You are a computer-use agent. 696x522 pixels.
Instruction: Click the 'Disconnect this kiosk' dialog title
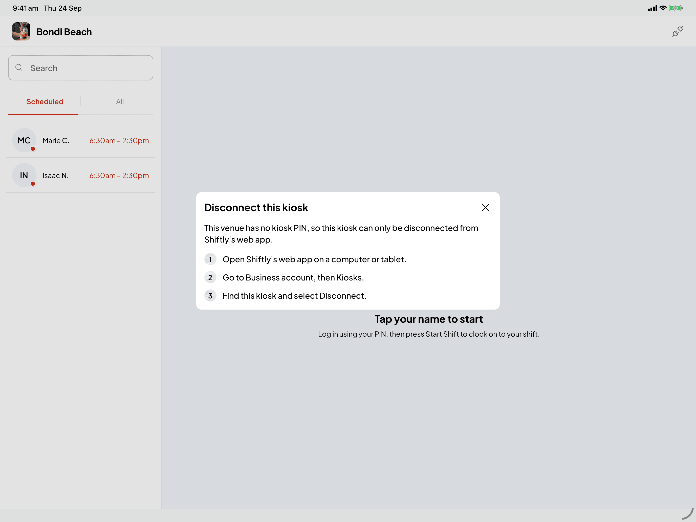click(x=256, y=208)
